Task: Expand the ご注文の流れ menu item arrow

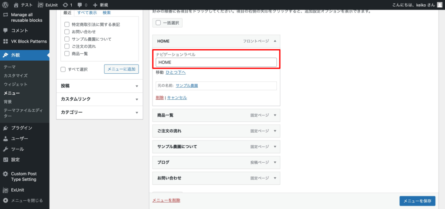Action: click(275, 131)
